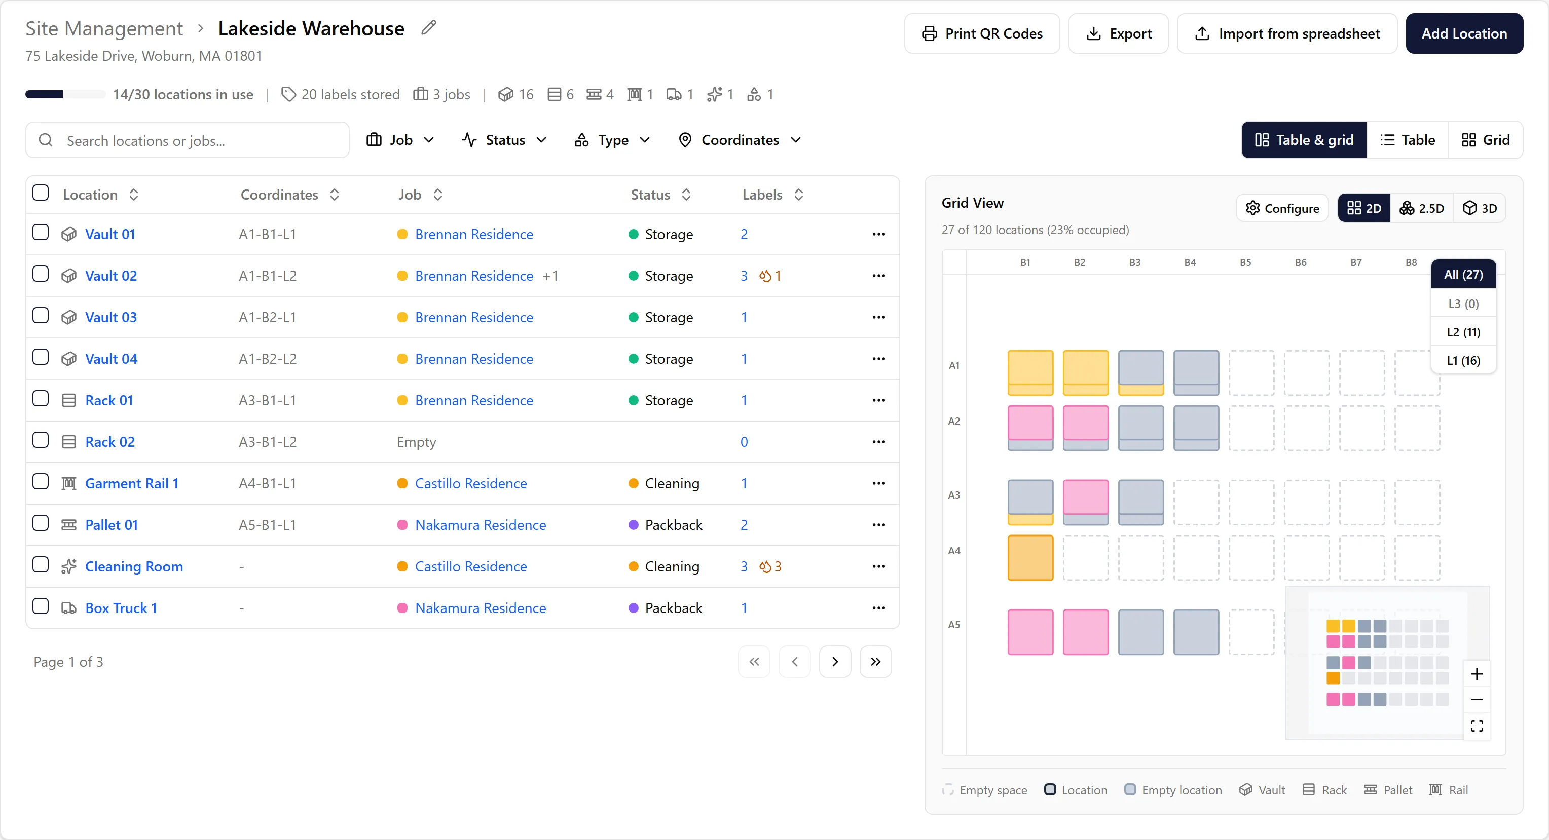
Task: Open the Coordinates filter dropdown
Action: tap(740, 140)
